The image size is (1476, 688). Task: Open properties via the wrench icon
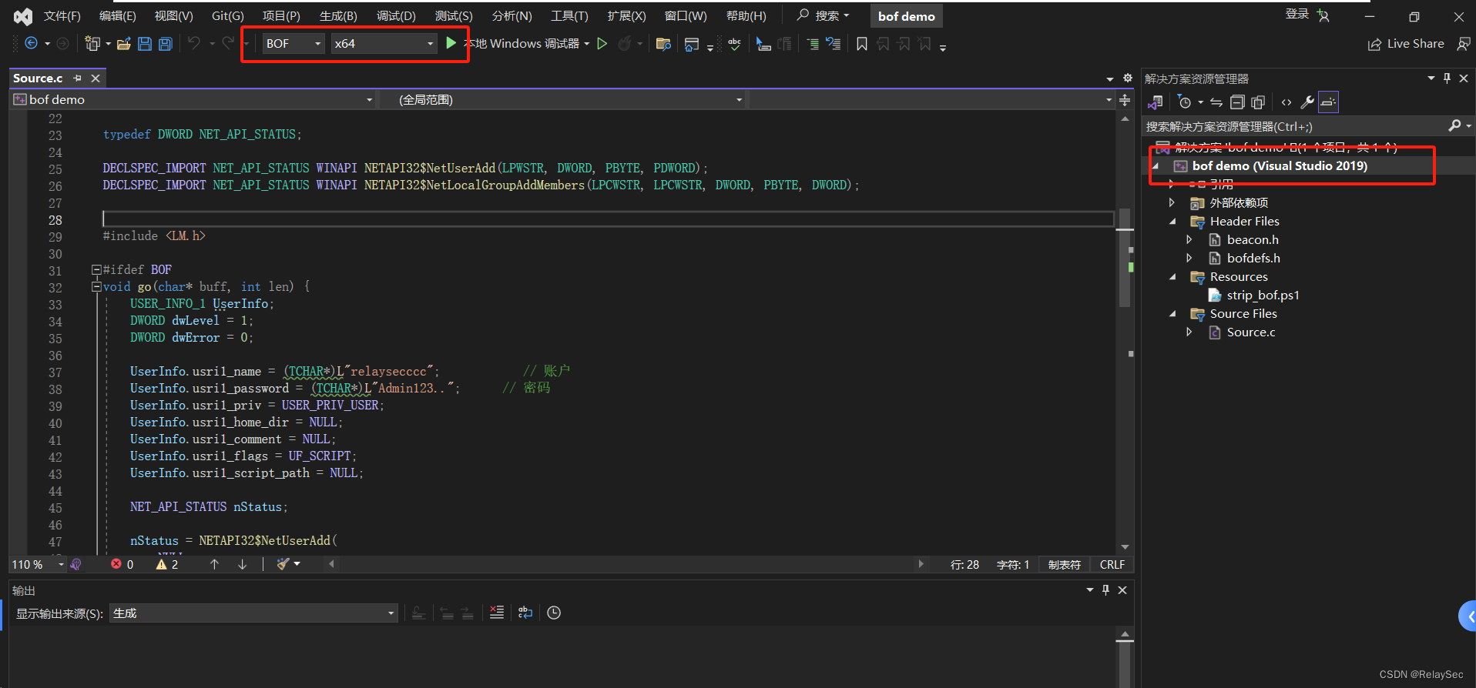point(1307,102)
